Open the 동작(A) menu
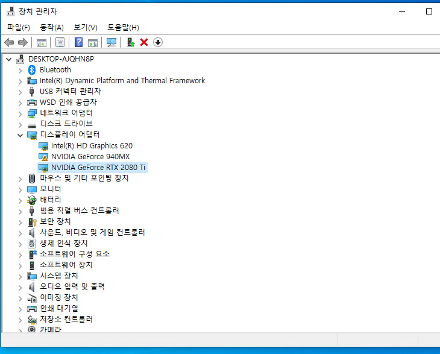The width and height of the screenshot is (440, 354). [52, 27]
